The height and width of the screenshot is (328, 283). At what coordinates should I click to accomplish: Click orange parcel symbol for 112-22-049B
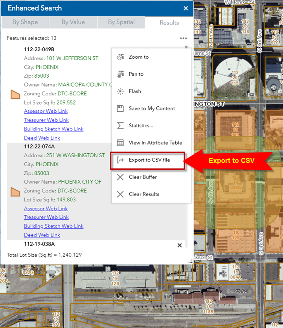point(15,94)
